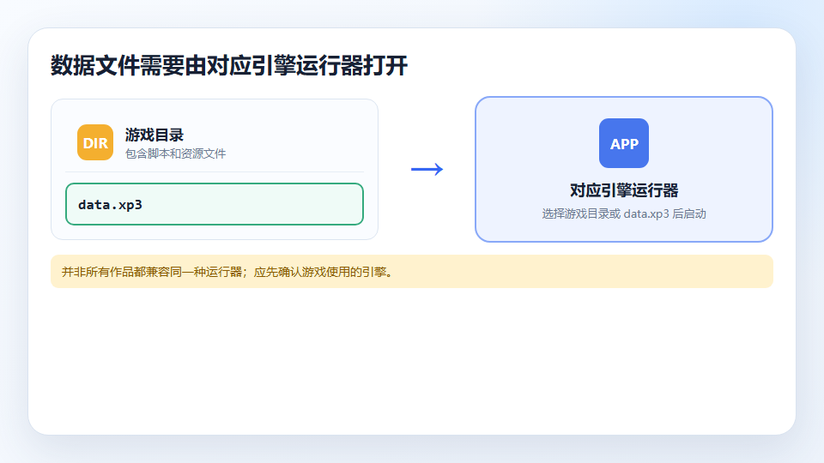824x463 pixels.
Task: Click the yellow compatibility warning banner
Action: coord(412,272)
